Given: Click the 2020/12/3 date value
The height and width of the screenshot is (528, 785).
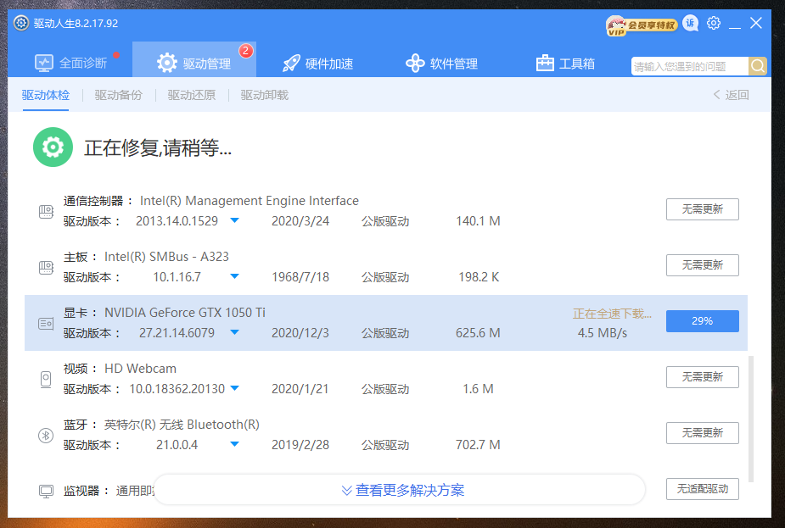Looking at the screenshot, I should pyautogui.click(x=300, y=333).
